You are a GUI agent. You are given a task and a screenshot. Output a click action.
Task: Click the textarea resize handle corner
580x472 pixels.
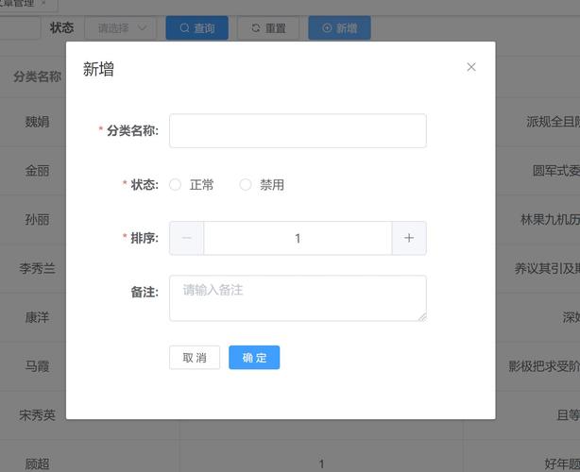422,317
